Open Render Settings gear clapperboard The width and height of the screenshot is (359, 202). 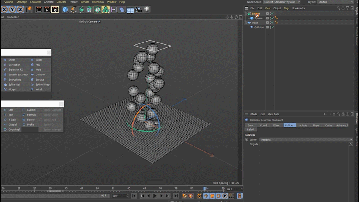(55, 10)
